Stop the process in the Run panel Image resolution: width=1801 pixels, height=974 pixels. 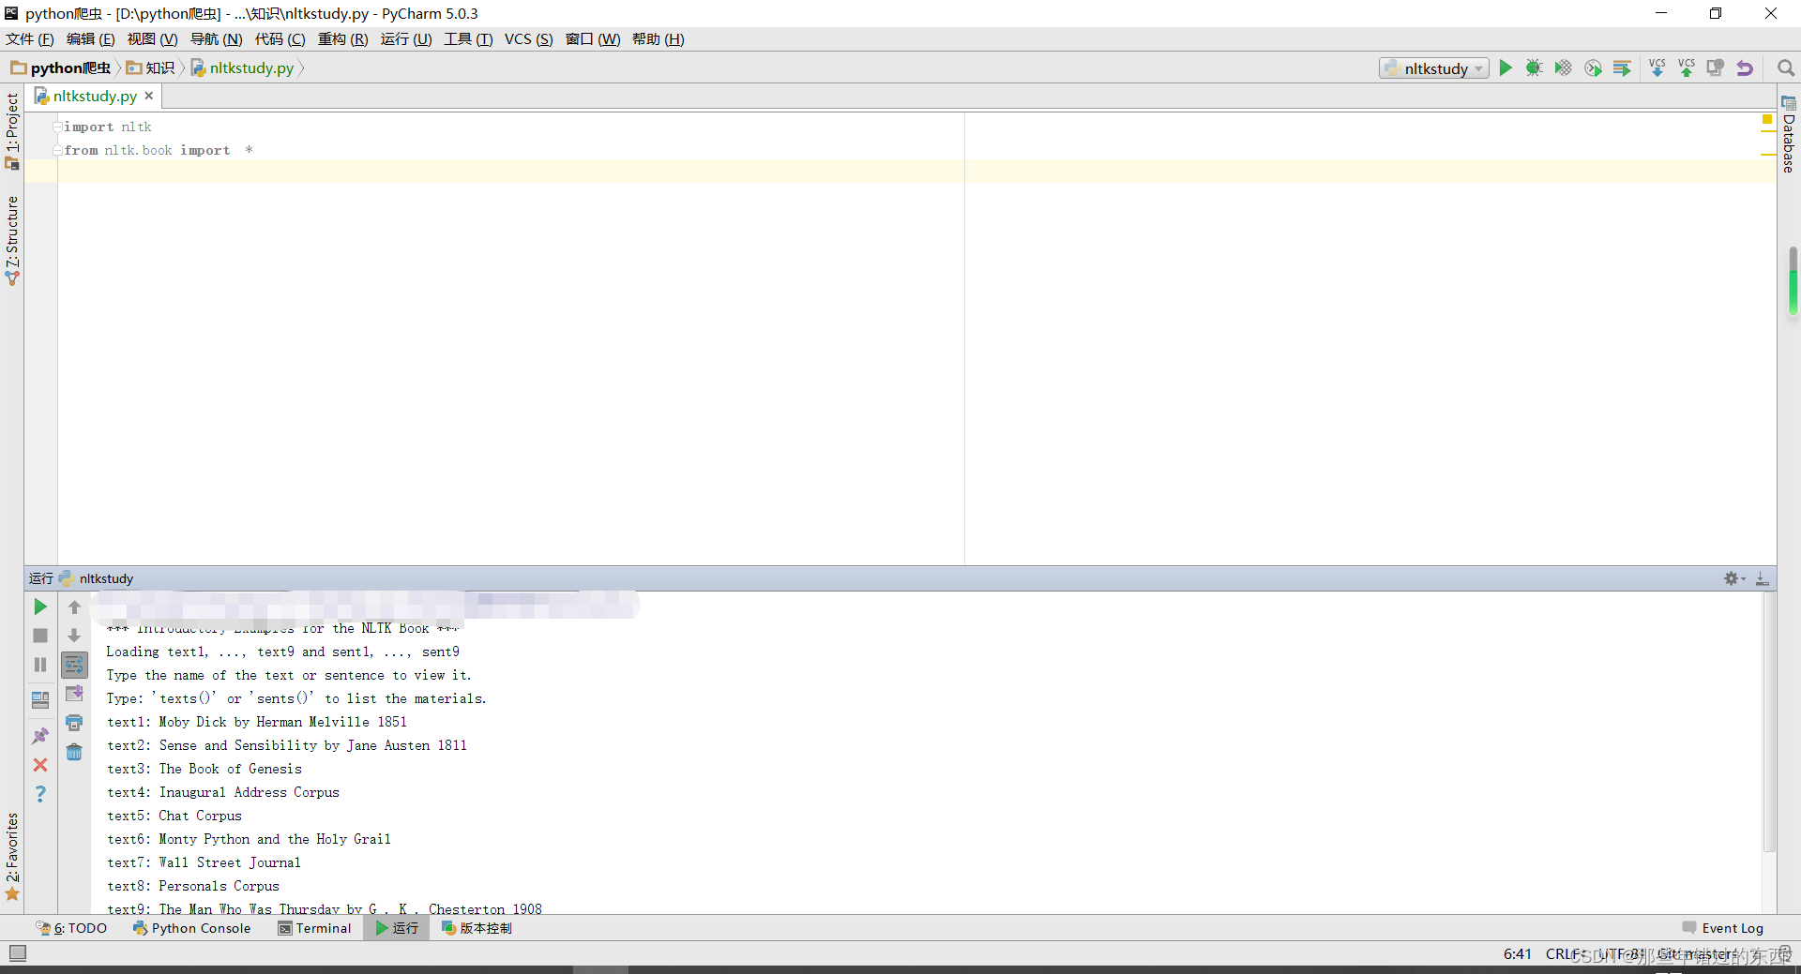(40, 636)
